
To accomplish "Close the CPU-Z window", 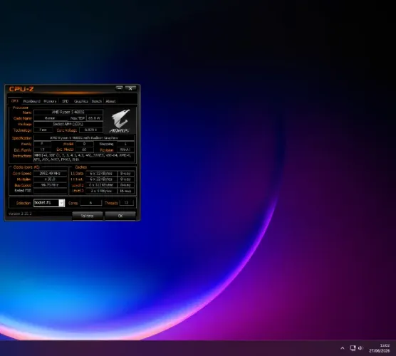I will (x=130, y=88).
